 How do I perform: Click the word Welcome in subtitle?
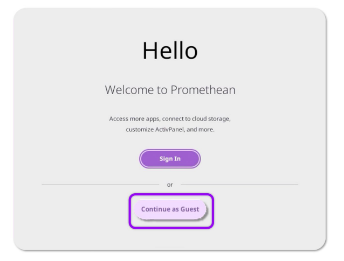click(129, 90)
